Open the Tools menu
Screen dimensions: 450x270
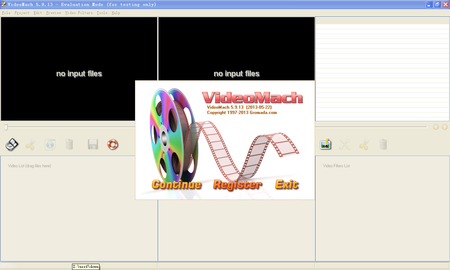(102, 13)
